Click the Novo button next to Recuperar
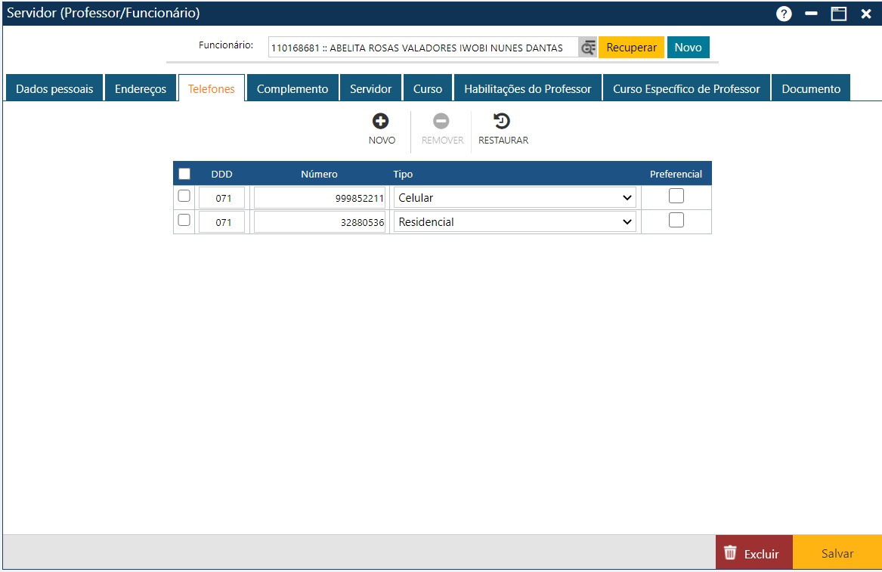882x572 pixels. [688, 47]
